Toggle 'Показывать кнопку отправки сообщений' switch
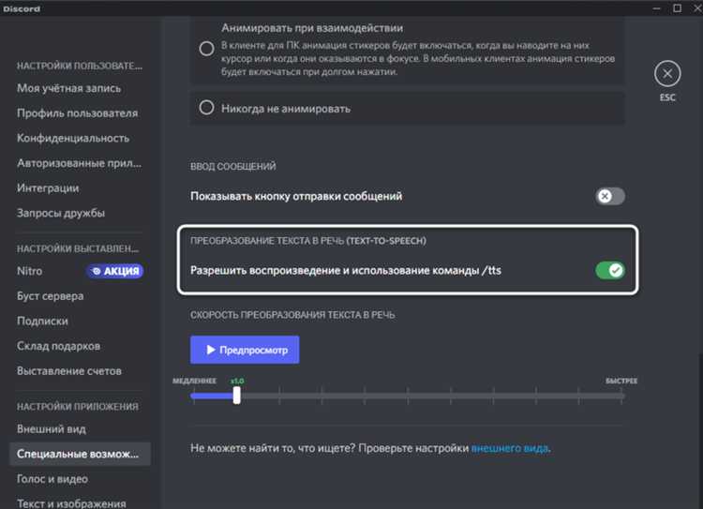703x509 pixels. (610, 196)
